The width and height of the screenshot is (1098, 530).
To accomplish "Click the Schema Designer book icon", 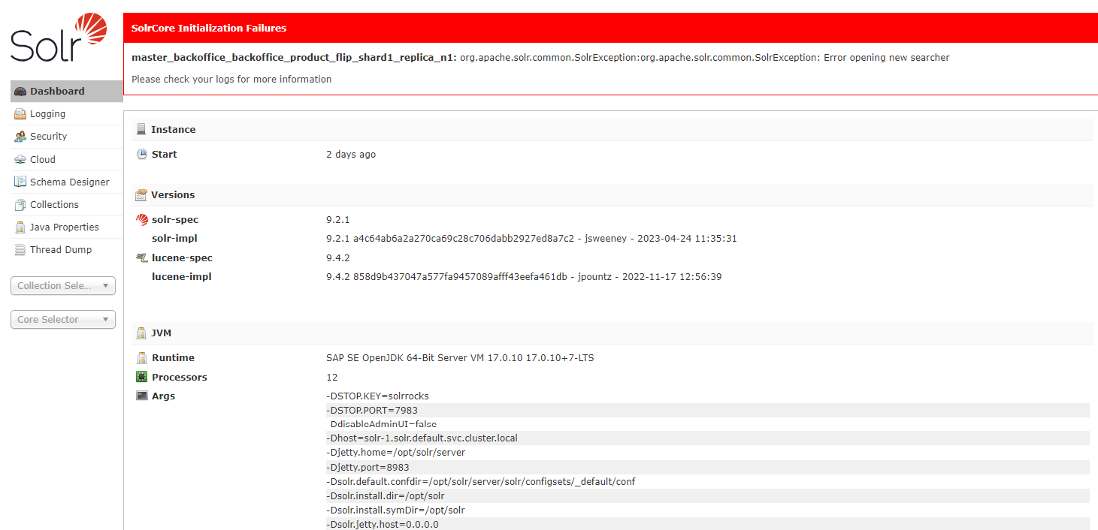I will (x=20, y=182).
